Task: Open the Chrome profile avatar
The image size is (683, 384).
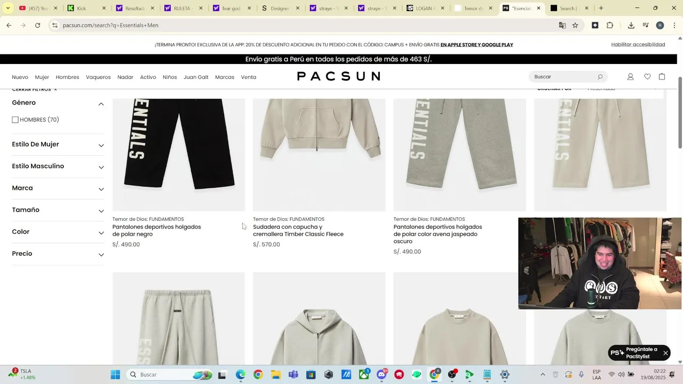Action: pos(660,25)
